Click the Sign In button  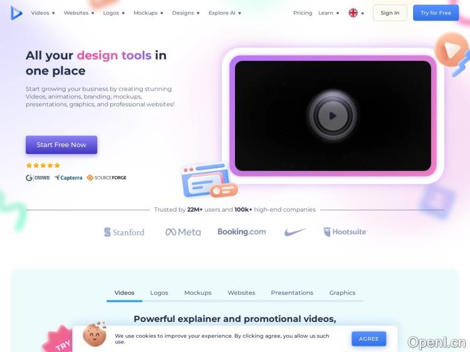point(390,13)
